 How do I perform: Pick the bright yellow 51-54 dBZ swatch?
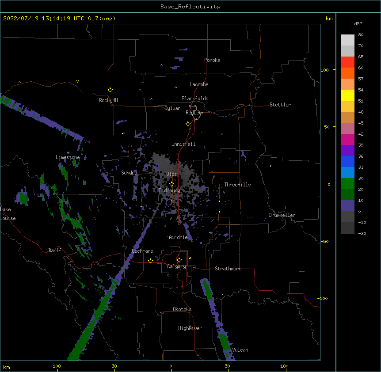347,95
